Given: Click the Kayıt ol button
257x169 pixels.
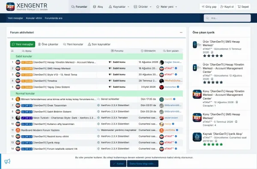Looking at the screenshot, I should pyautogui.click(x=227, y=7).
